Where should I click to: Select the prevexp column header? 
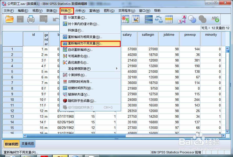pyautogui.click(x=190, y=39)
